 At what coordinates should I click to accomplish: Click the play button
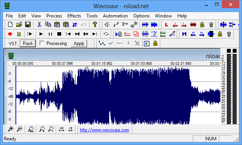[x=41, y=34]
